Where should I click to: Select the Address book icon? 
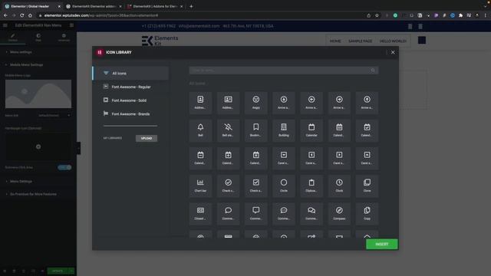[200, 103]
